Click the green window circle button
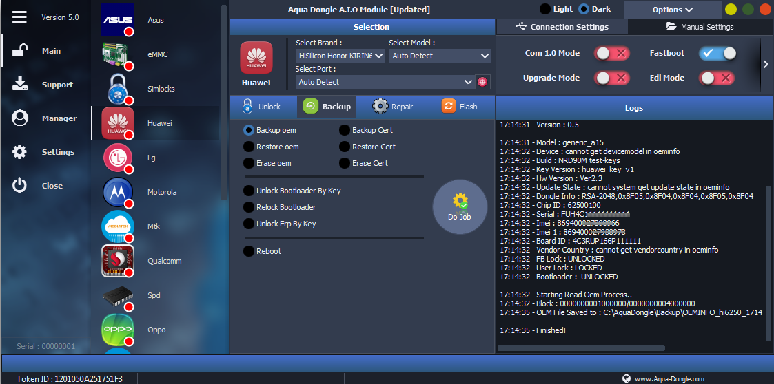This screenshot has height=384, width=774. click(x=748, y=10)
